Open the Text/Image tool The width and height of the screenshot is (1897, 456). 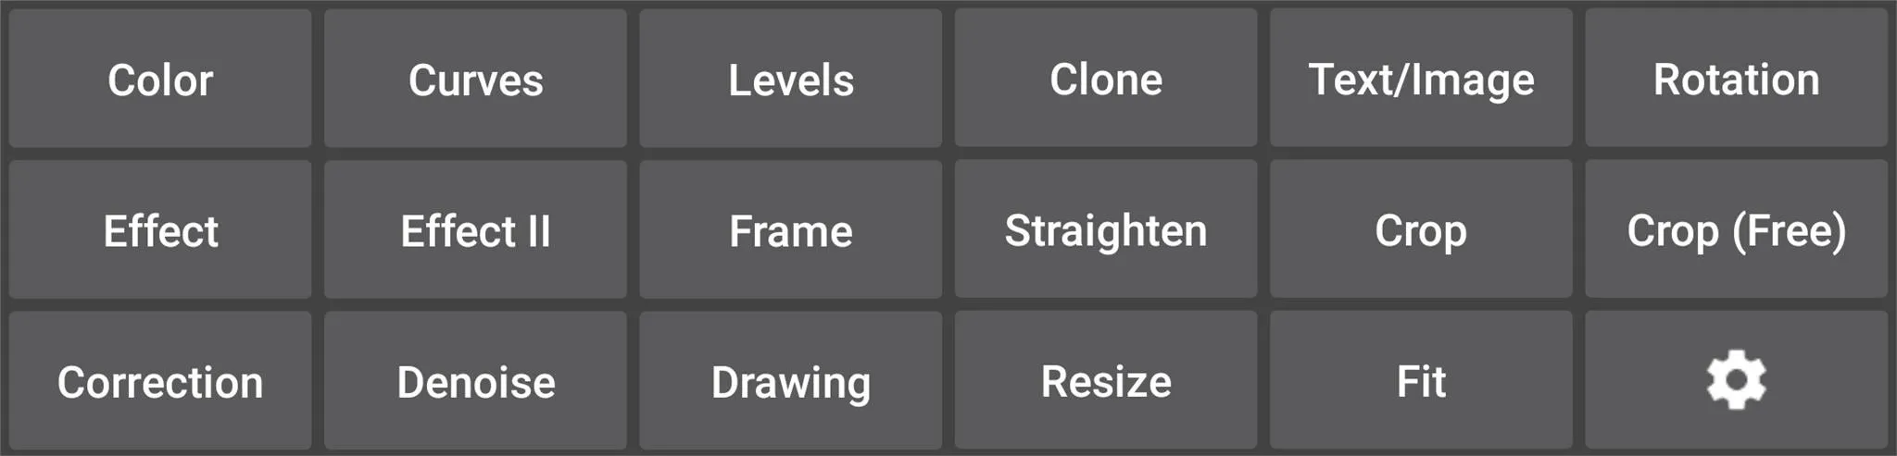1421,79
